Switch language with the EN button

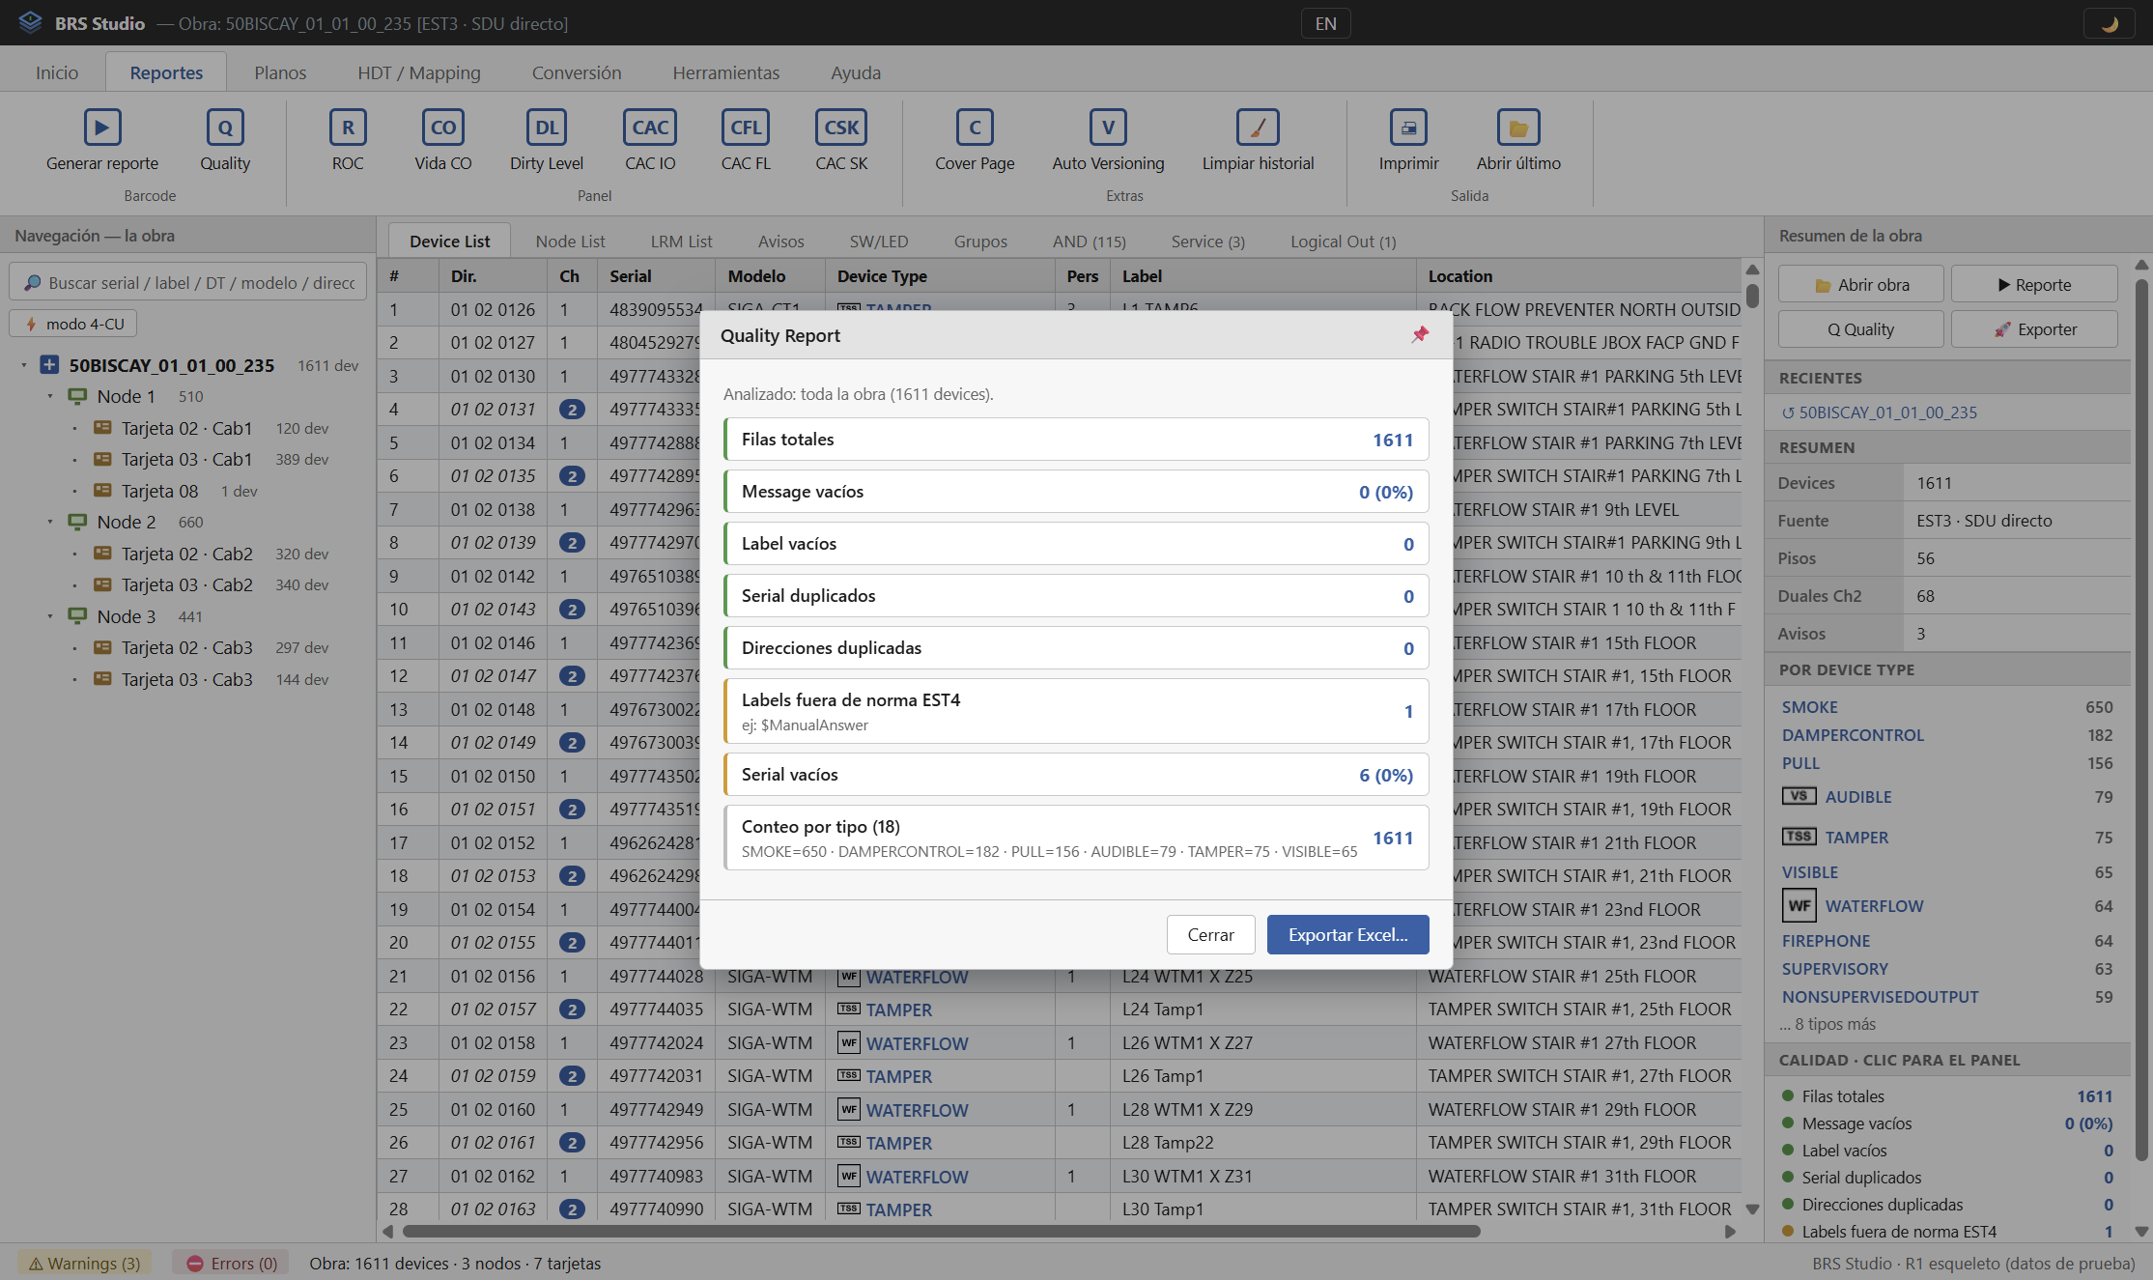[x=1325, y=23]
